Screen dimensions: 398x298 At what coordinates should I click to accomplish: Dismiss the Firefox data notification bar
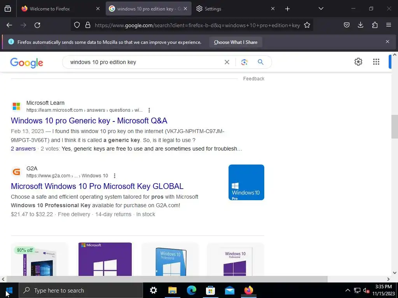tap(388, 42)
